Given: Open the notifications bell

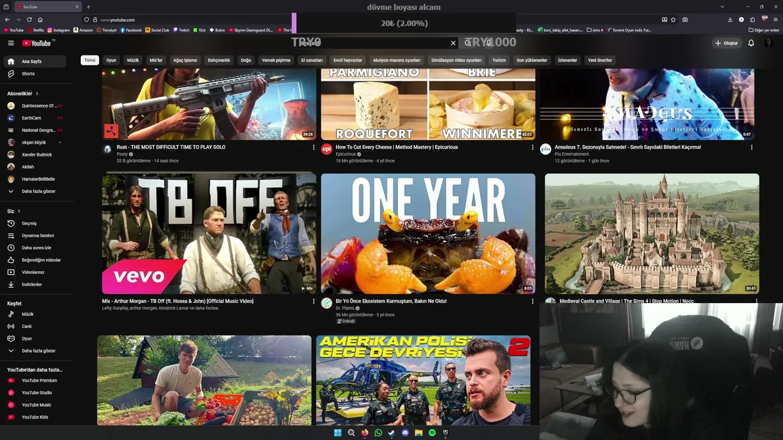Looking at the screenshot, I should [x=751, y=43].
